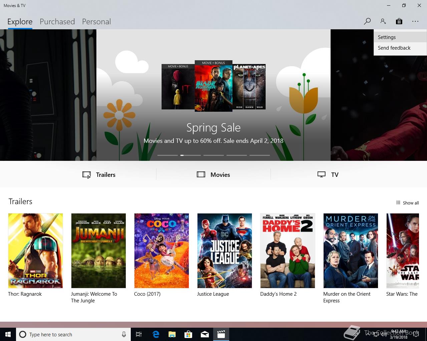Open File Explorer from the taskbar

tap(172, 334)
